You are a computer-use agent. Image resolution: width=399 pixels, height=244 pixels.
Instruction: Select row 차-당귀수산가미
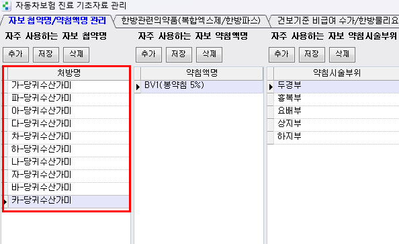(69, 138)
